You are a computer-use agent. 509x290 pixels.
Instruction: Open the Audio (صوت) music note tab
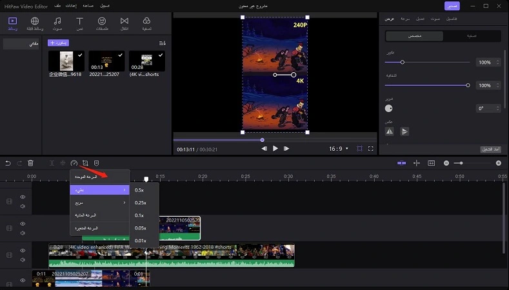tap(57, 24)
